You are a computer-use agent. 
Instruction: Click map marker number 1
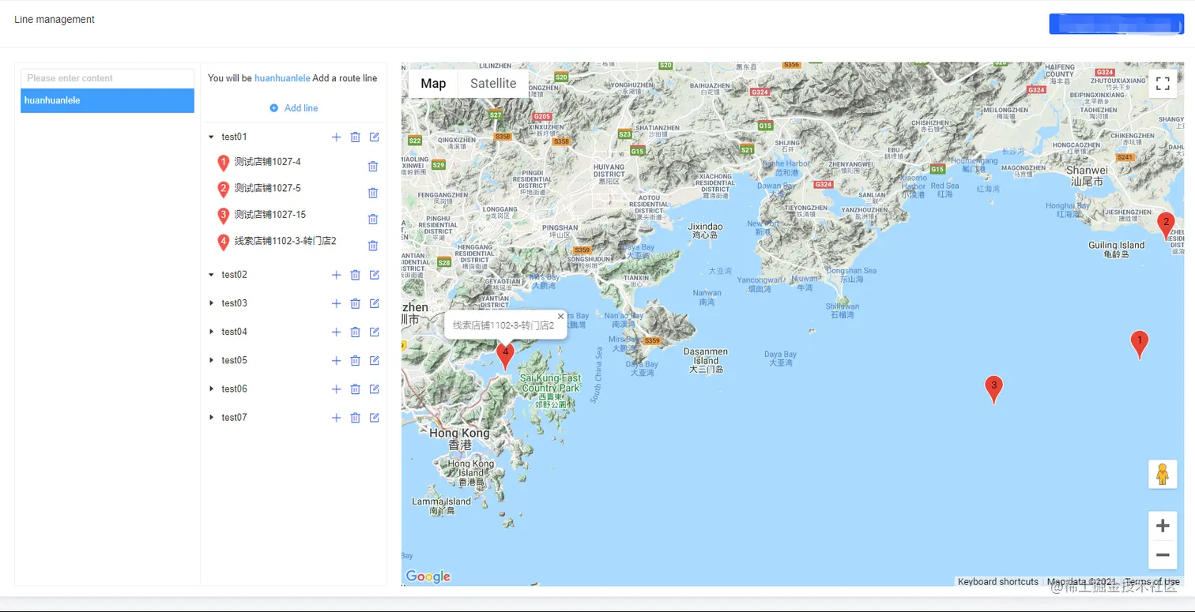point(1139,344)
